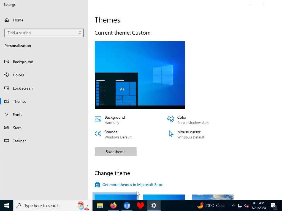Viewport: 282px width, 211px height.
Task: Open the Windows Start menu
Action: [7, 206]
